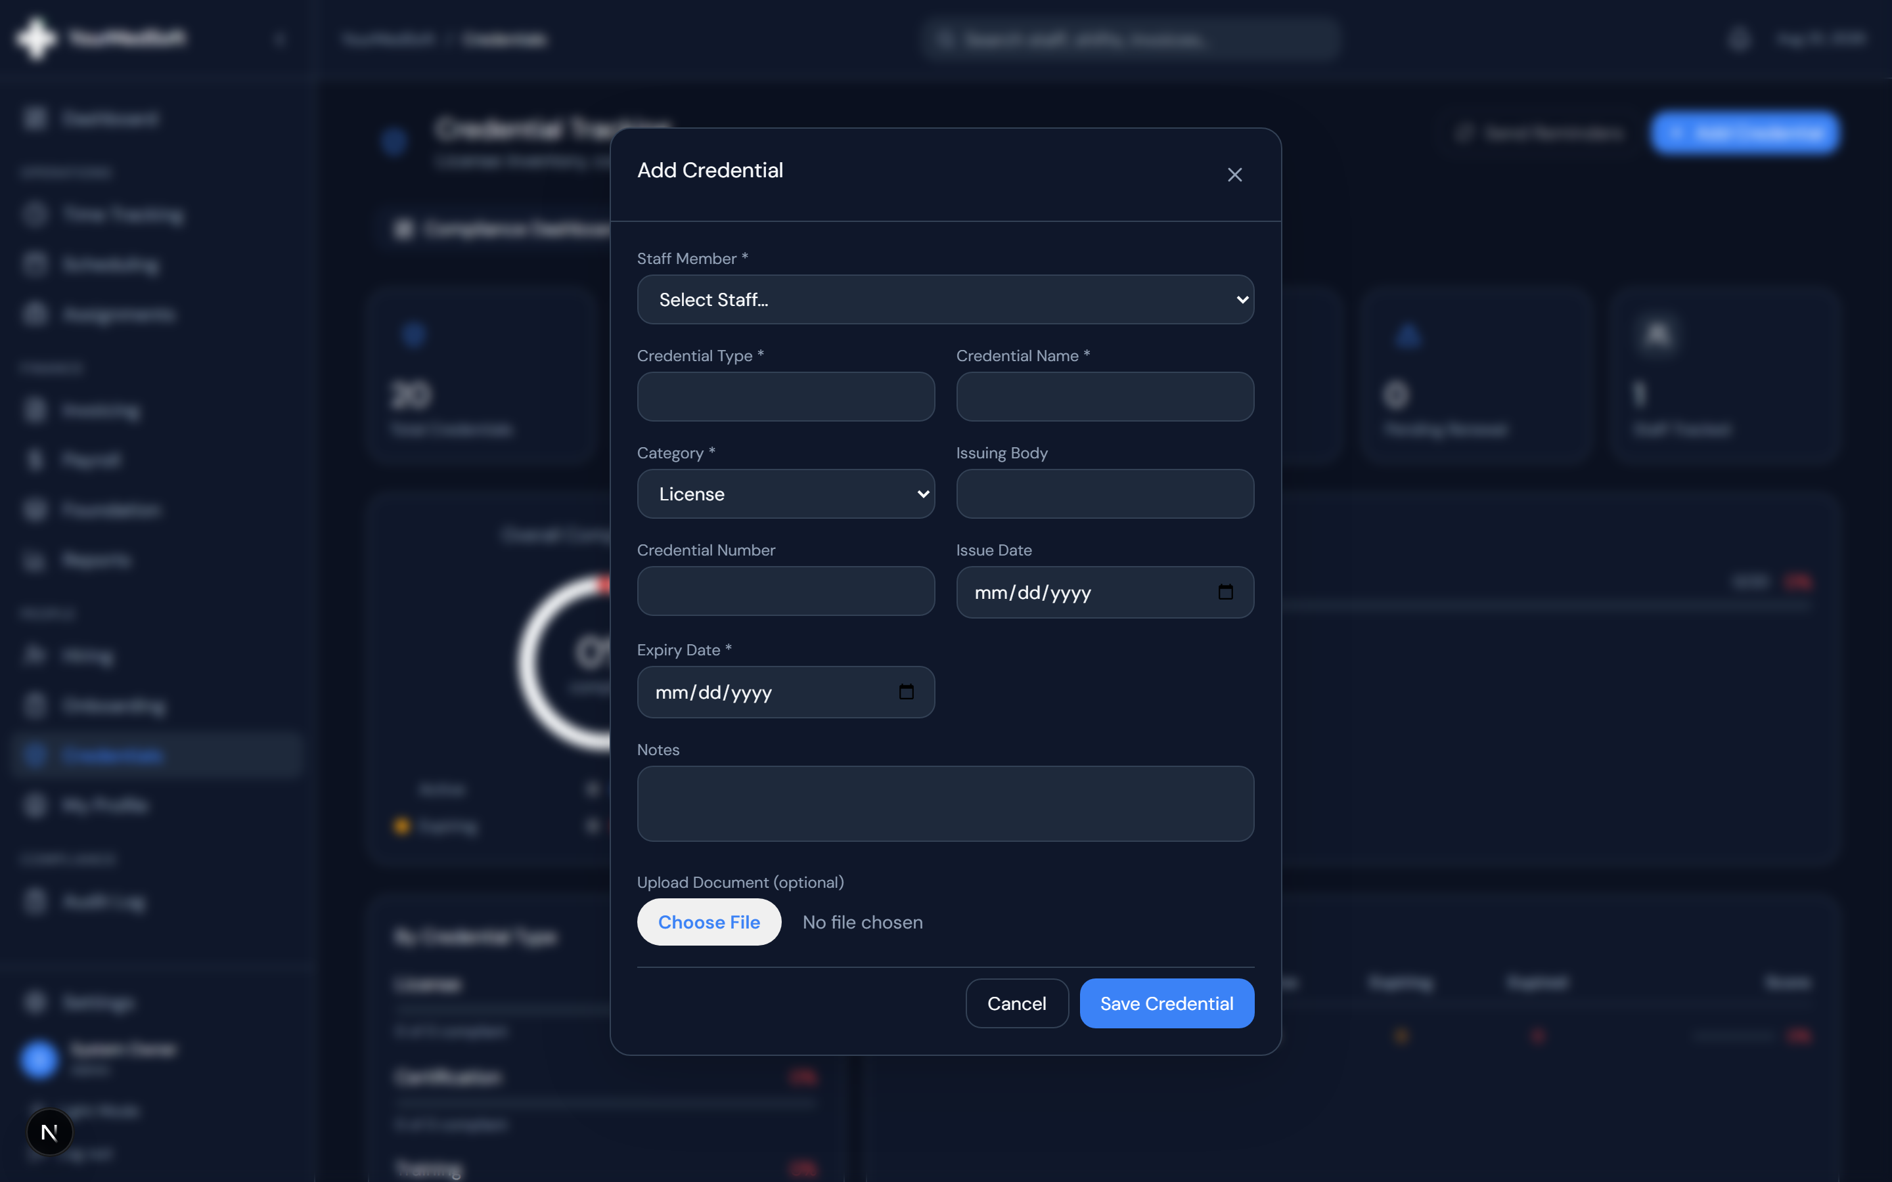Open the Issue Date calendar picker icon
Screen dimensions: 1892x1182
click(1225, 592)
